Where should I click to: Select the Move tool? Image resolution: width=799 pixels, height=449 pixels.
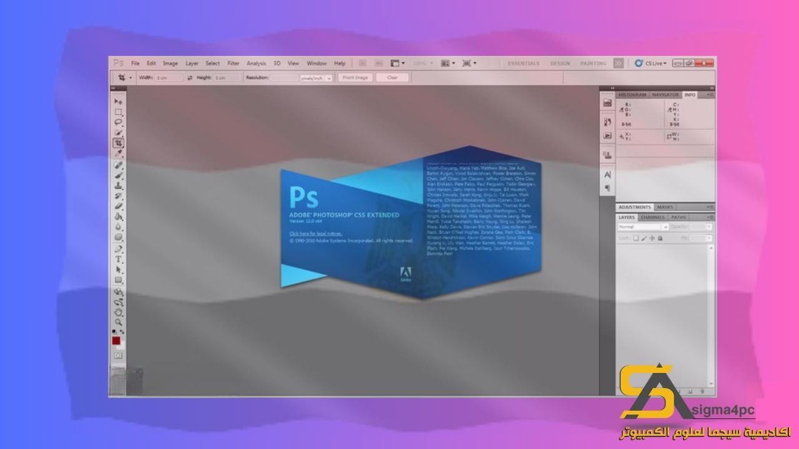coord(119,100)
